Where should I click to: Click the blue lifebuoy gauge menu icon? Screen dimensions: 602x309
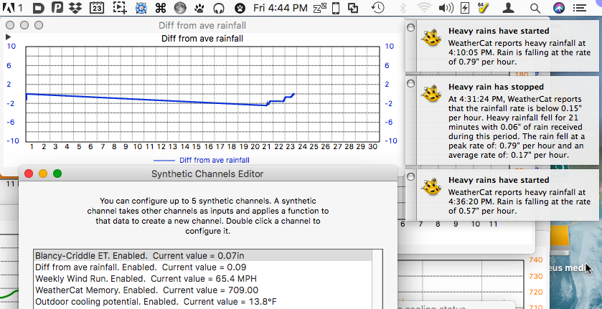tap(141, 7)
